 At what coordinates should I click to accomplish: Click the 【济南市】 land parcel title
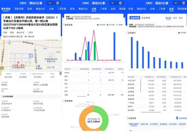pos(30,23)
